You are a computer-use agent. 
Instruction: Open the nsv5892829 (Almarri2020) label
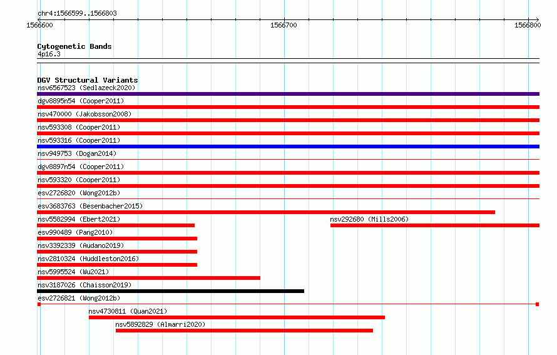[160, 324]
